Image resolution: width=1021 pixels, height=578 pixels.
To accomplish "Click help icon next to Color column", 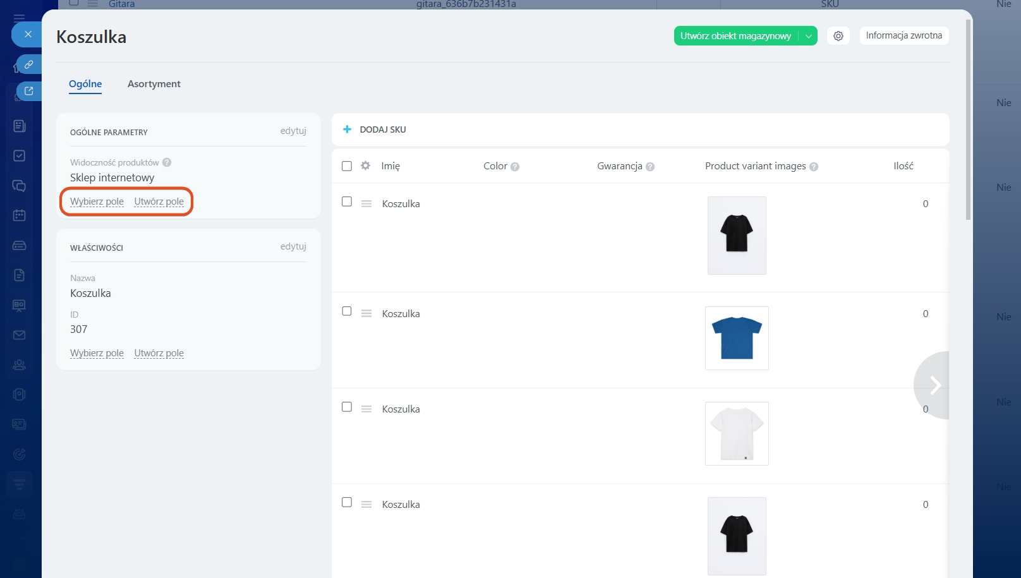I will point(515,167).
